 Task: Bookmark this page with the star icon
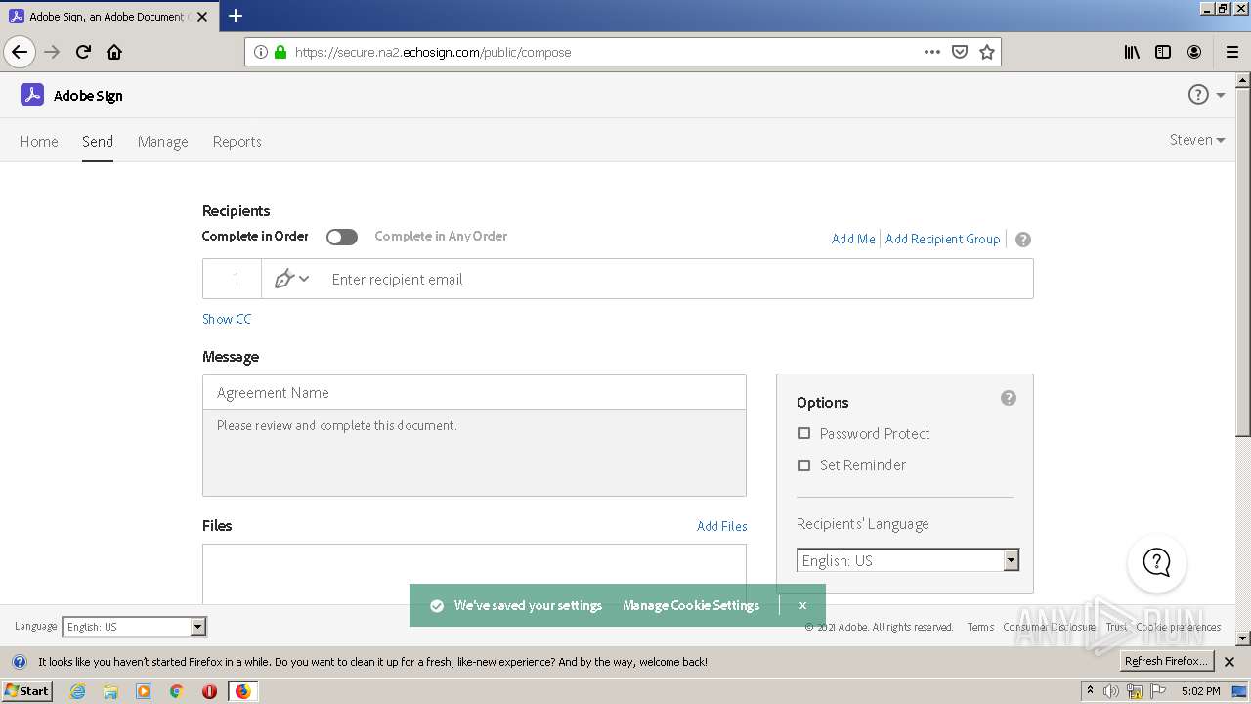(987, 52)
